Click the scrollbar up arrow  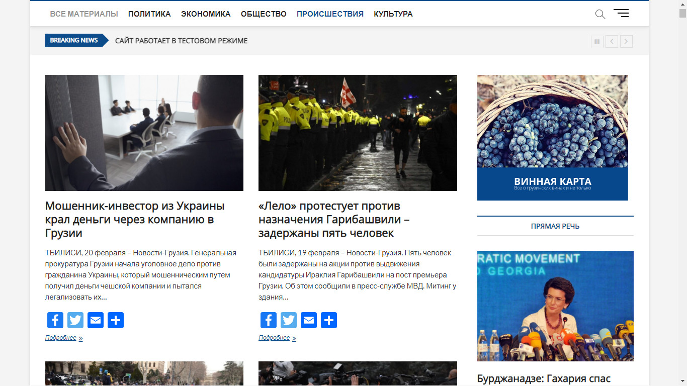pos(682,4)
